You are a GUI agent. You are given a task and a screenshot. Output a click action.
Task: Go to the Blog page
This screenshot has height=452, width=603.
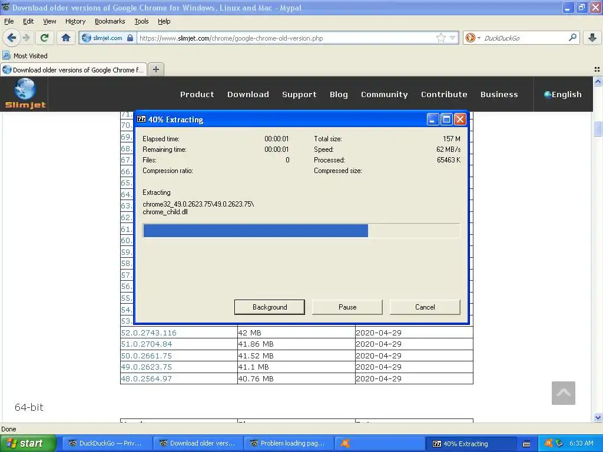(x=339, y=94)
